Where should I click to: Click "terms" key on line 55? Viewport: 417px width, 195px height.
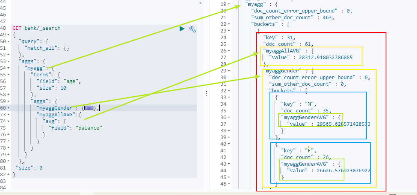40,74
